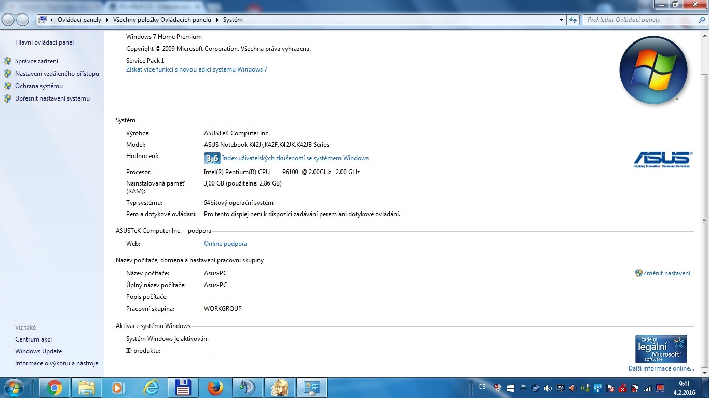Open the Action Center flag tray icon
This screenshot has height=398, width=709.
click(x=610, y=388)
